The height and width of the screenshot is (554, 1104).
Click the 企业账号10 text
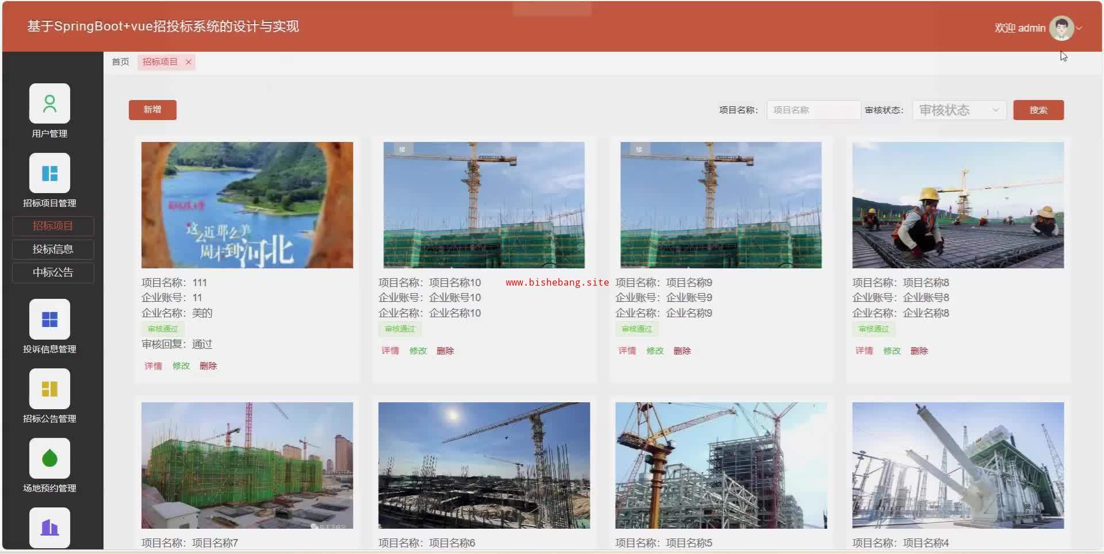point(455,298)
